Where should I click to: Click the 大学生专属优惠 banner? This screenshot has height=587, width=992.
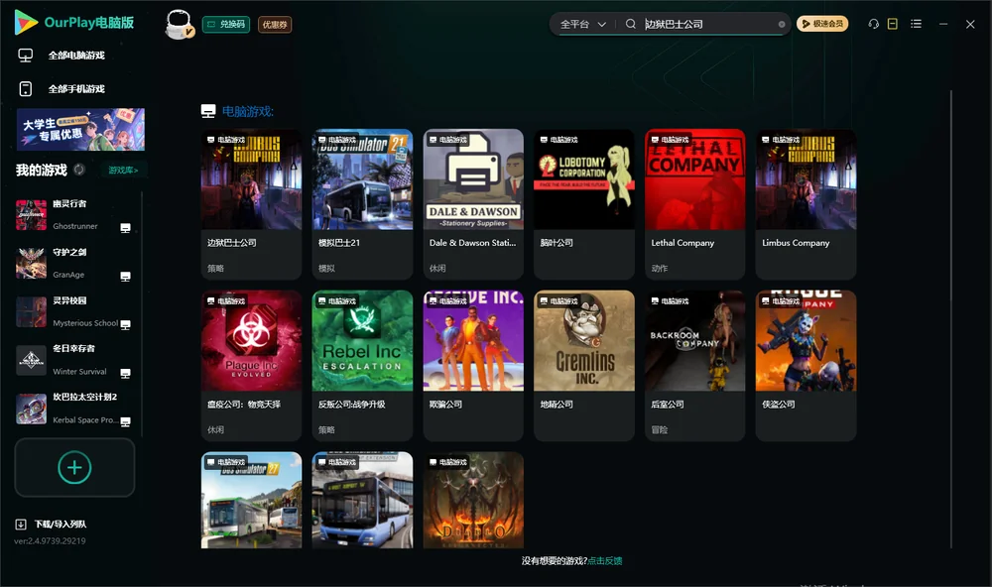coord(80,129)
